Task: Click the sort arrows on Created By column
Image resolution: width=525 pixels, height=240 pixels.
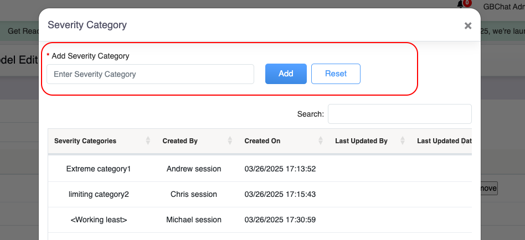Action: pos(229,141)
